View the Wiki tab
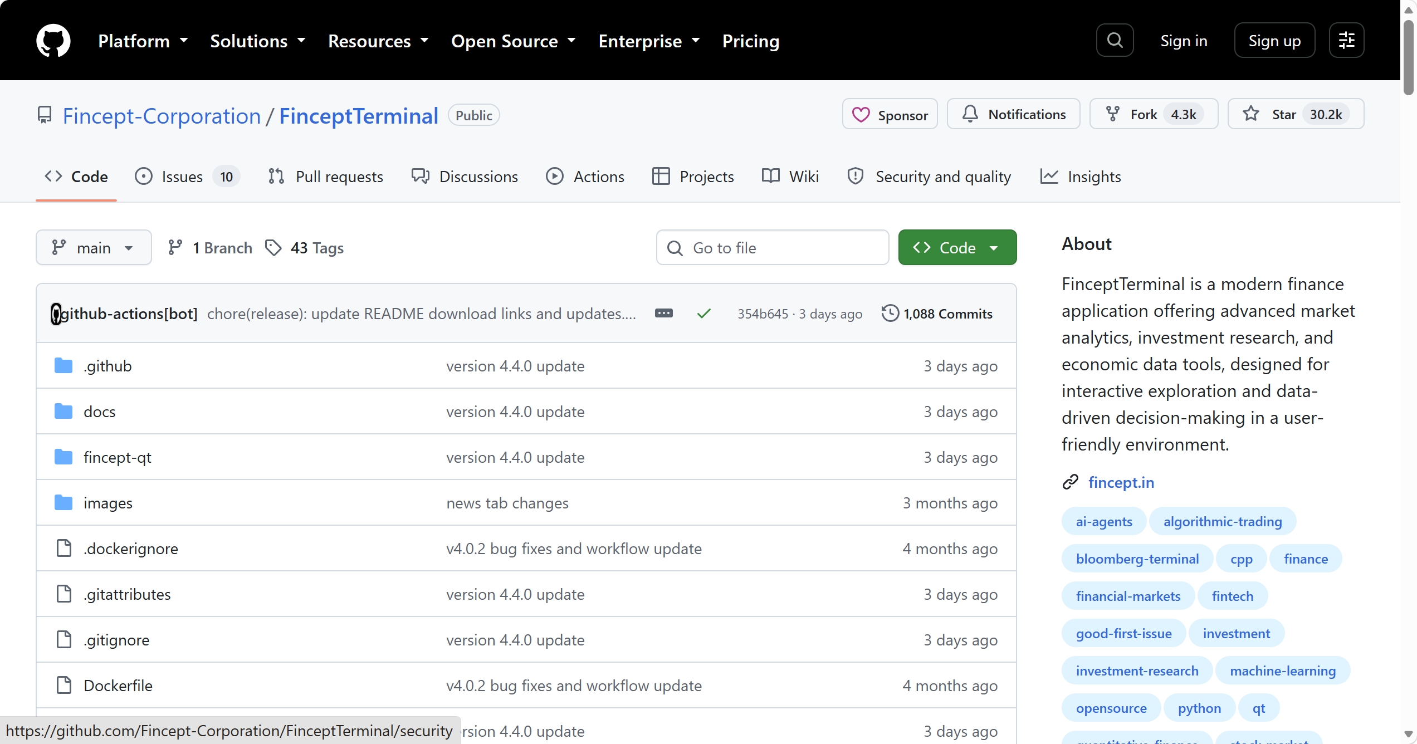 coord(790,177)
